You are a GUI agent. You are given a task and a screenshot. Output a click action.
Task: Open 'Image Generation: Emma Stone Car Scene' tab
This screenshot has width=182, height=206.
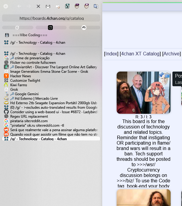[51, 72]
